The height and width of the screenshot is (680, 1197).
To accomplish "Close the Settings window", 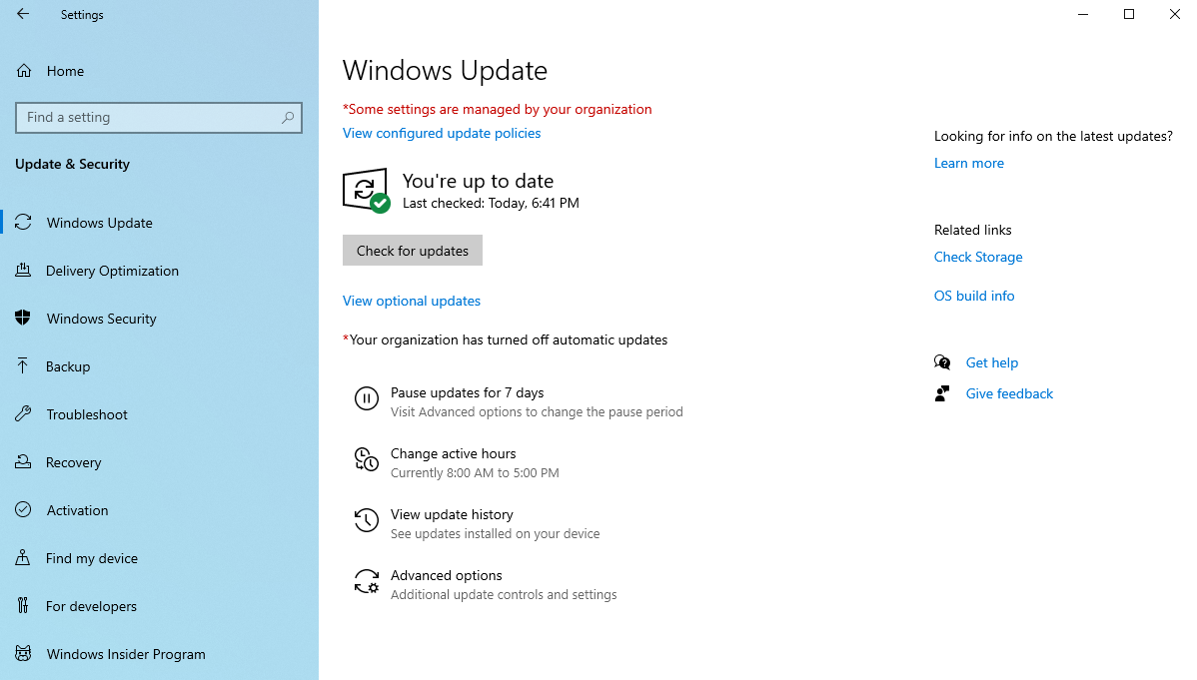I will click(x=1174, y=14).
